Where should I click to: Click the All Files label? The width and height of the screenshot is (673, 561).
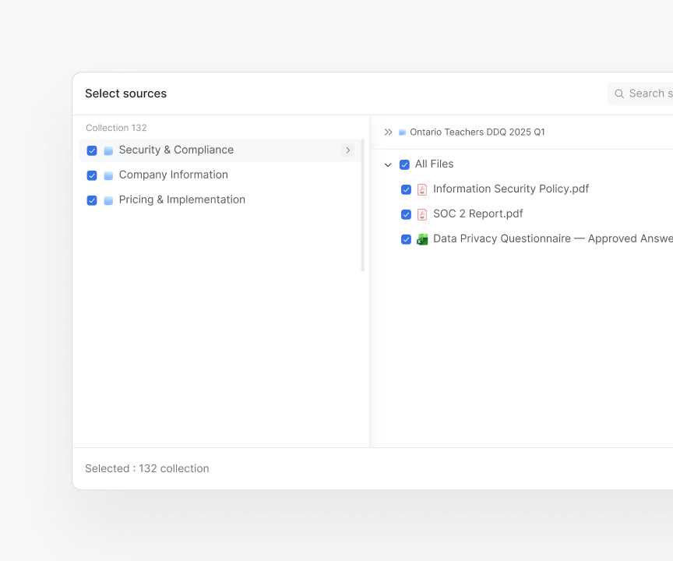click(x=435, y=164)
